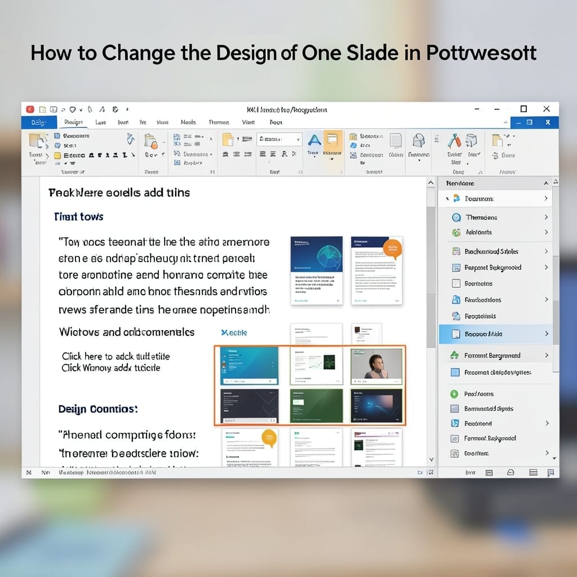Click the red app icon in title bar
Viewport: 577px width, 577px height.
click(x=30, y=109)
